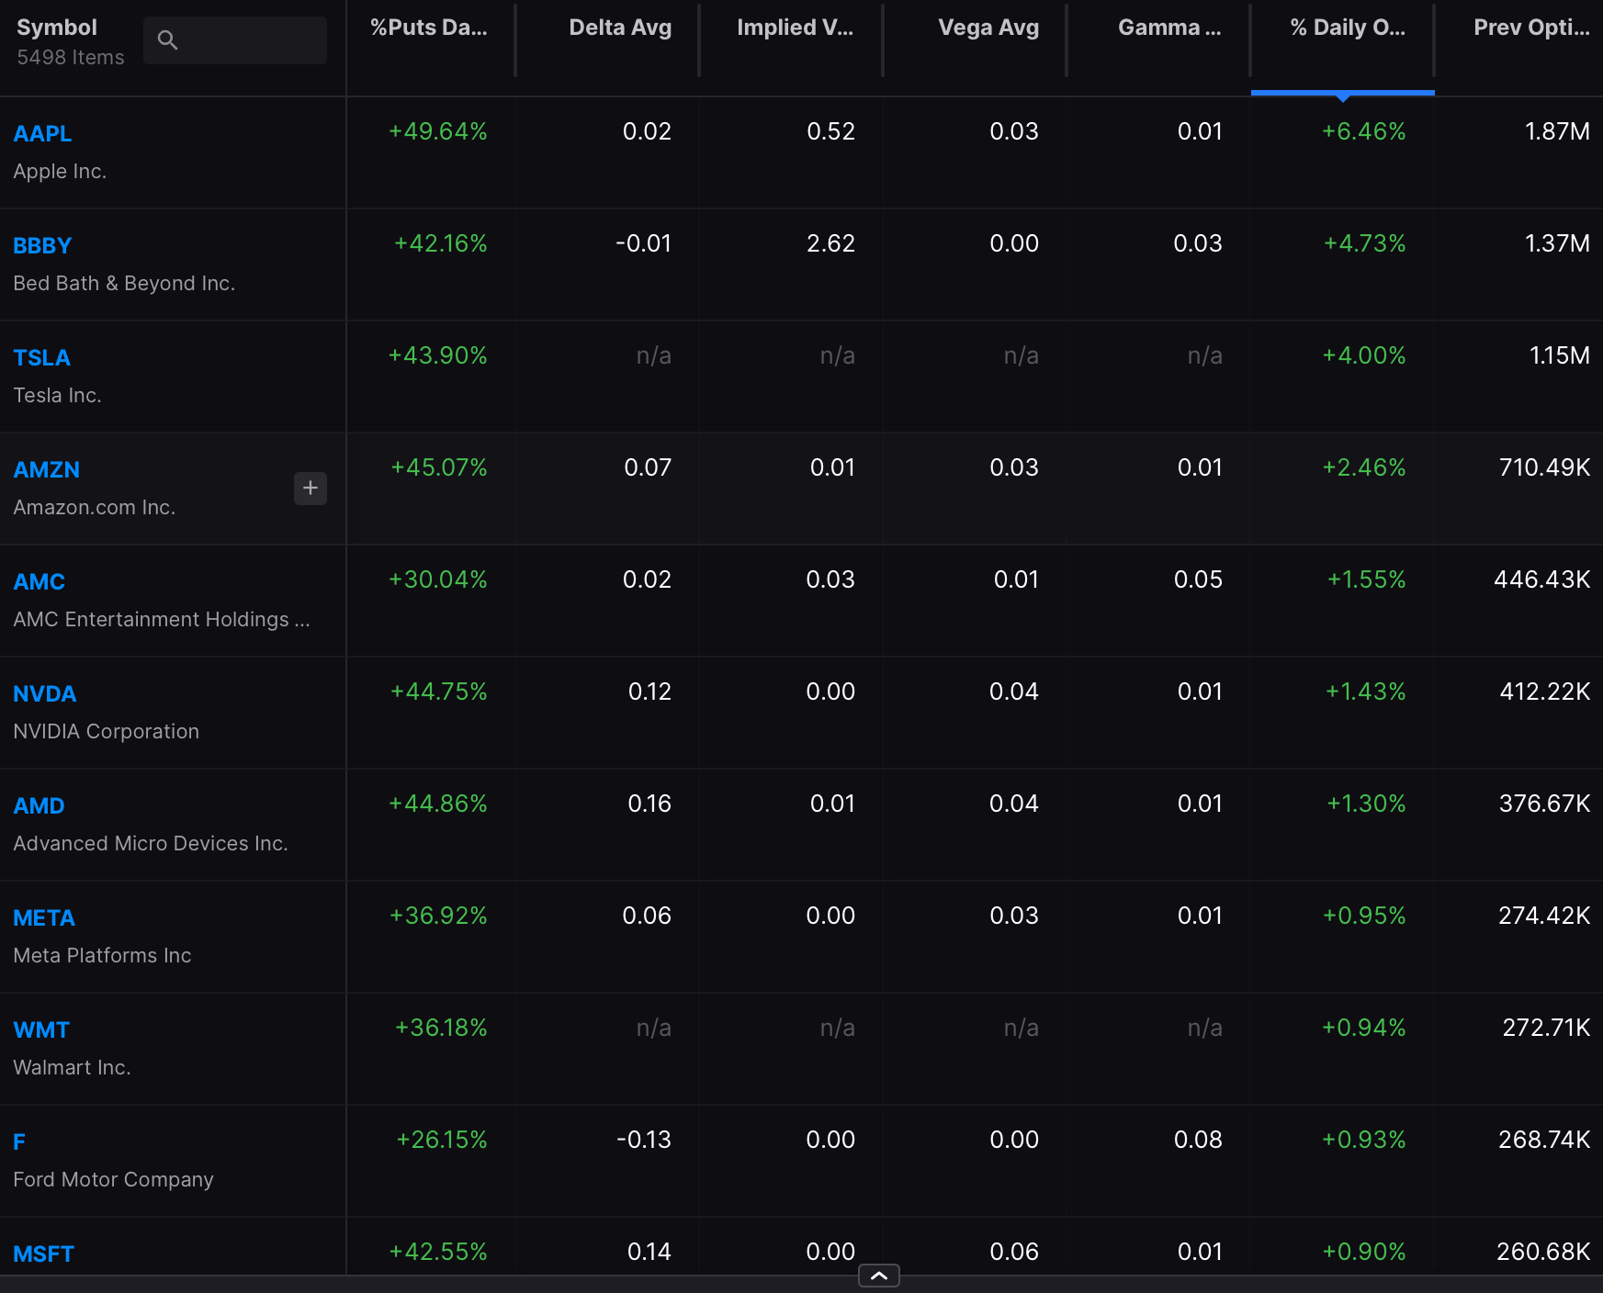Click the 5498 Items count label
The image size is (1603, 1293).
tap(71, 57)
